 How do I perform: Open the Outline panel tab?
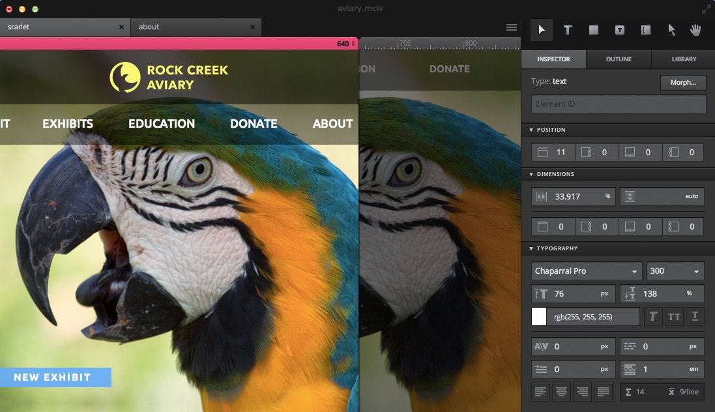(618, 59)
